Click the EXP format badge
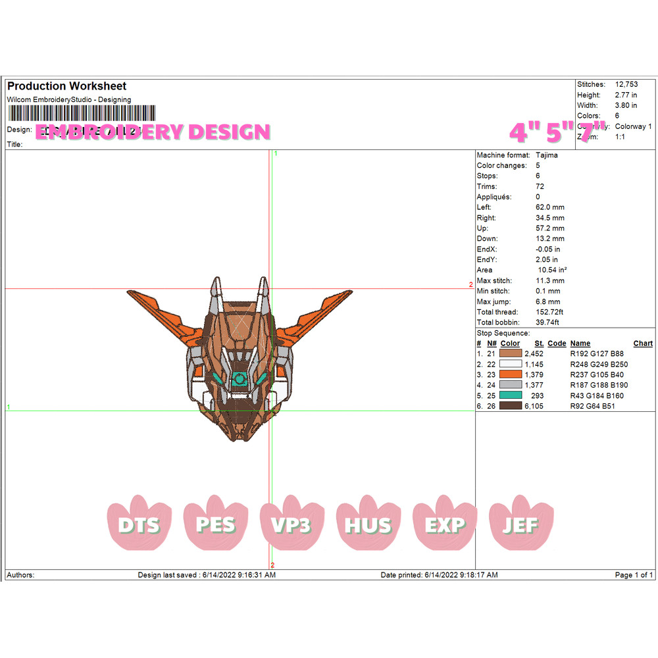This screenshot has height=658, width=658. (445, 524)
